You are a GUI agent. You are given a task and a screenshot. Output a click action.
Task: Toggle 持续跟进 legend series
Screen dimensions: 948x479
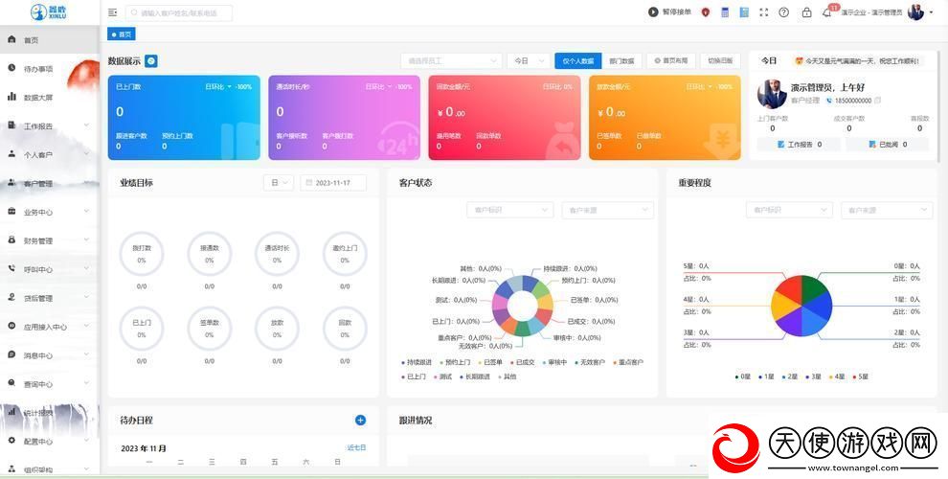pos(417,362)
